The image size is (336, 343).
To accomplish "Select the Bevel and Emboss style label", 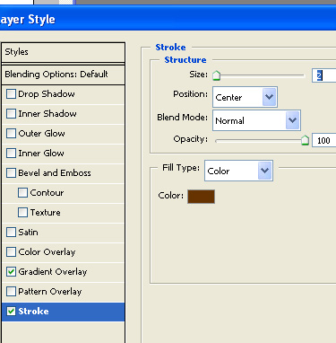I will point(55,173).
